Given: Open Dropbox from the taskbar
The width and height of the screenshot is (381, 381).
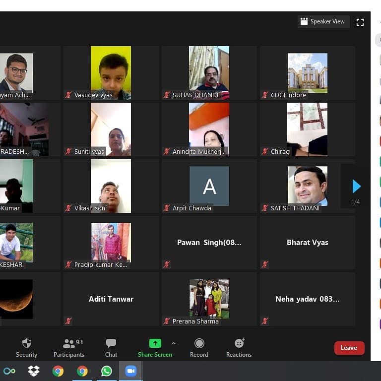Looking at the screenshot, I should 34,371.
